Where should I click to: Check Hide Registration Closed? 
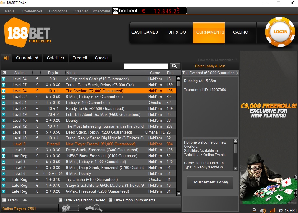pos(60,200)
